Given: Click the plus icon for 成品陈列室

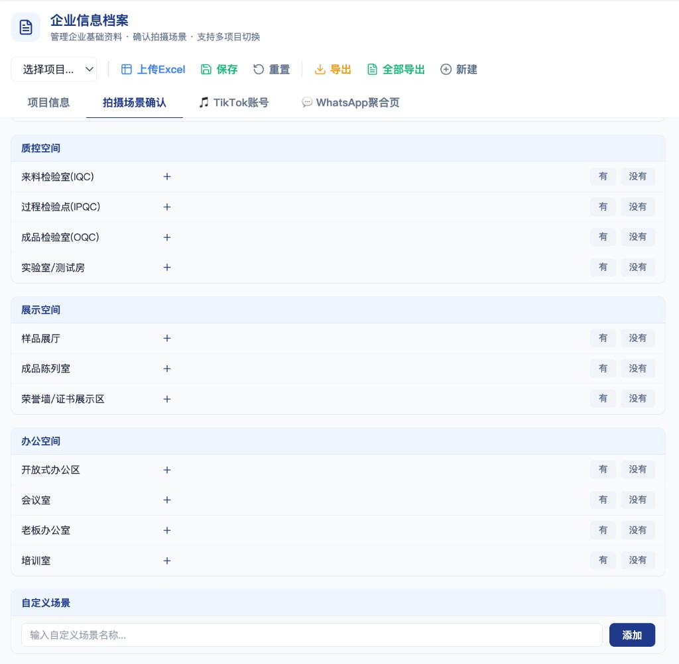Looking at the screenshot, I should click(167, 368).
